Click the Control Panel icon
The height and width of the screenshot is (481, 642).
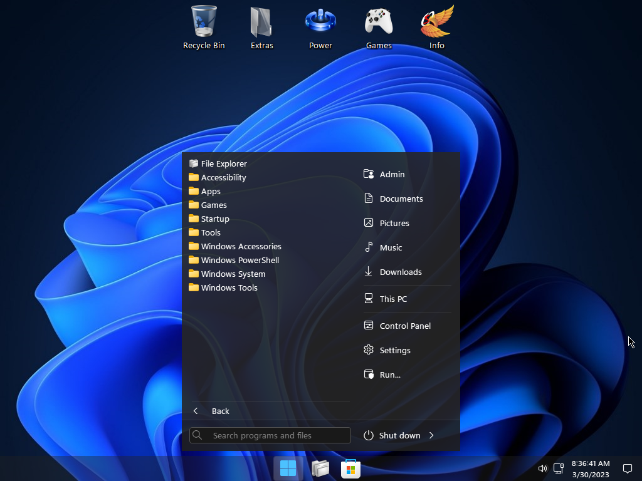click(369, 326)
